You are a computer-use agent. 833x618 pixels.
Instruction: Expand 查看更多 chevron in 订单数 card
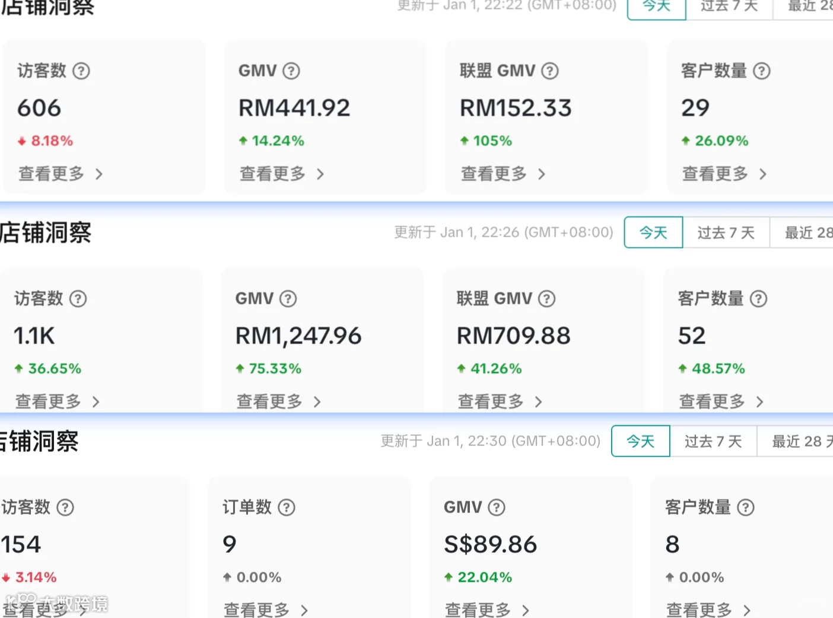(304, 610)
